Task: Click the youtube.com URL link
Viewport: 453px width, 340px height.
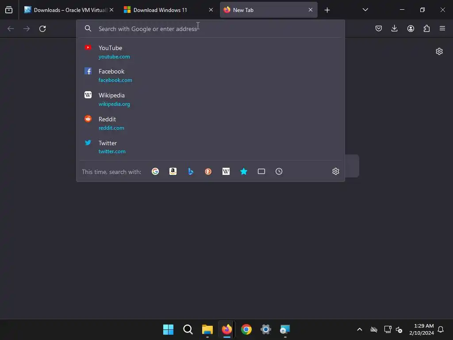Action: click(114, 57)
